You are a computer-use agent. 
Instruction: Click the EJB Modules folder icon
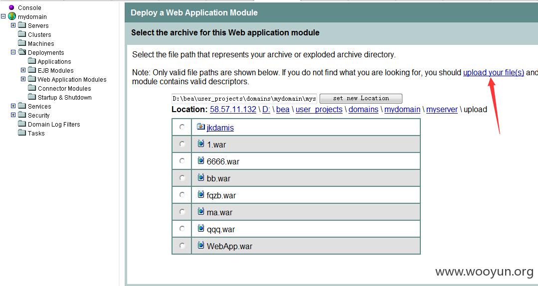tap(32, 70)
